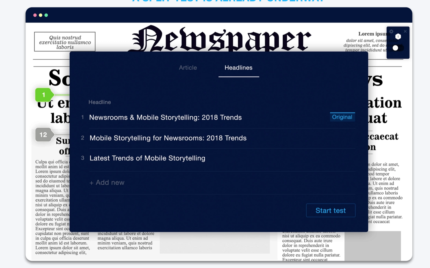Click the red window close dot
This screenshot has width=430, height=268.
coord(35,15)
